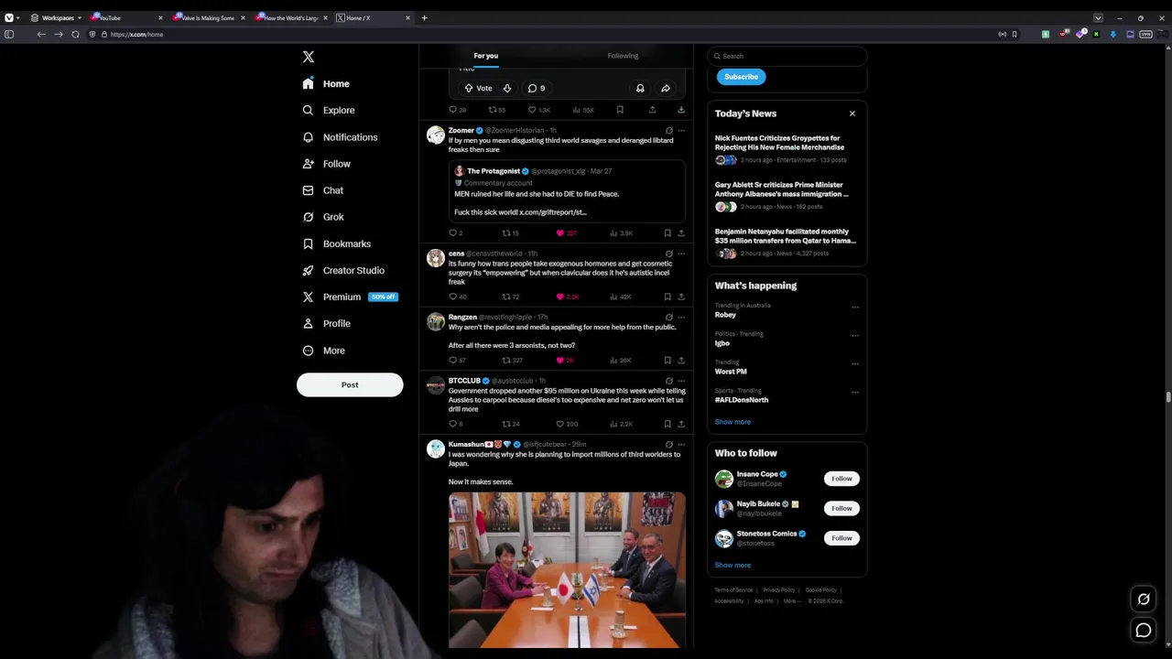
Task: Show more under What's happening
Action: 732,422
